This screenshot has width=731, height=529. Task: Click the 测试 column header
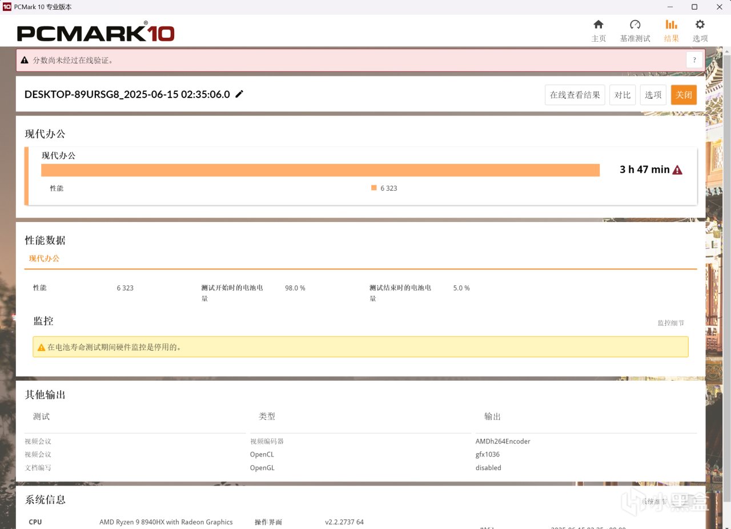(41, 417)
